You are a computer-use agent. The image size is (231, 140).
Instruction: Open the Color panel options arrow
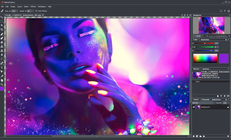pyautogui.click(x=228, y=40)
